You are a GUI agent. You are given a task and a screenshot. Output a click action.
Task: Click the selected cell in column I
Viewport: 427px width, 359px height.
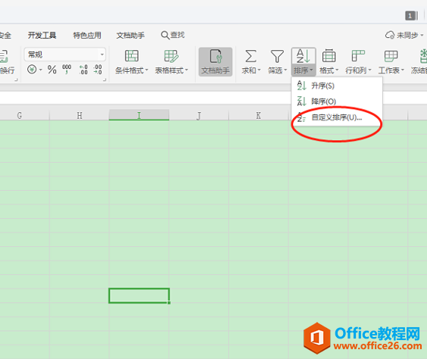[139, 295]
